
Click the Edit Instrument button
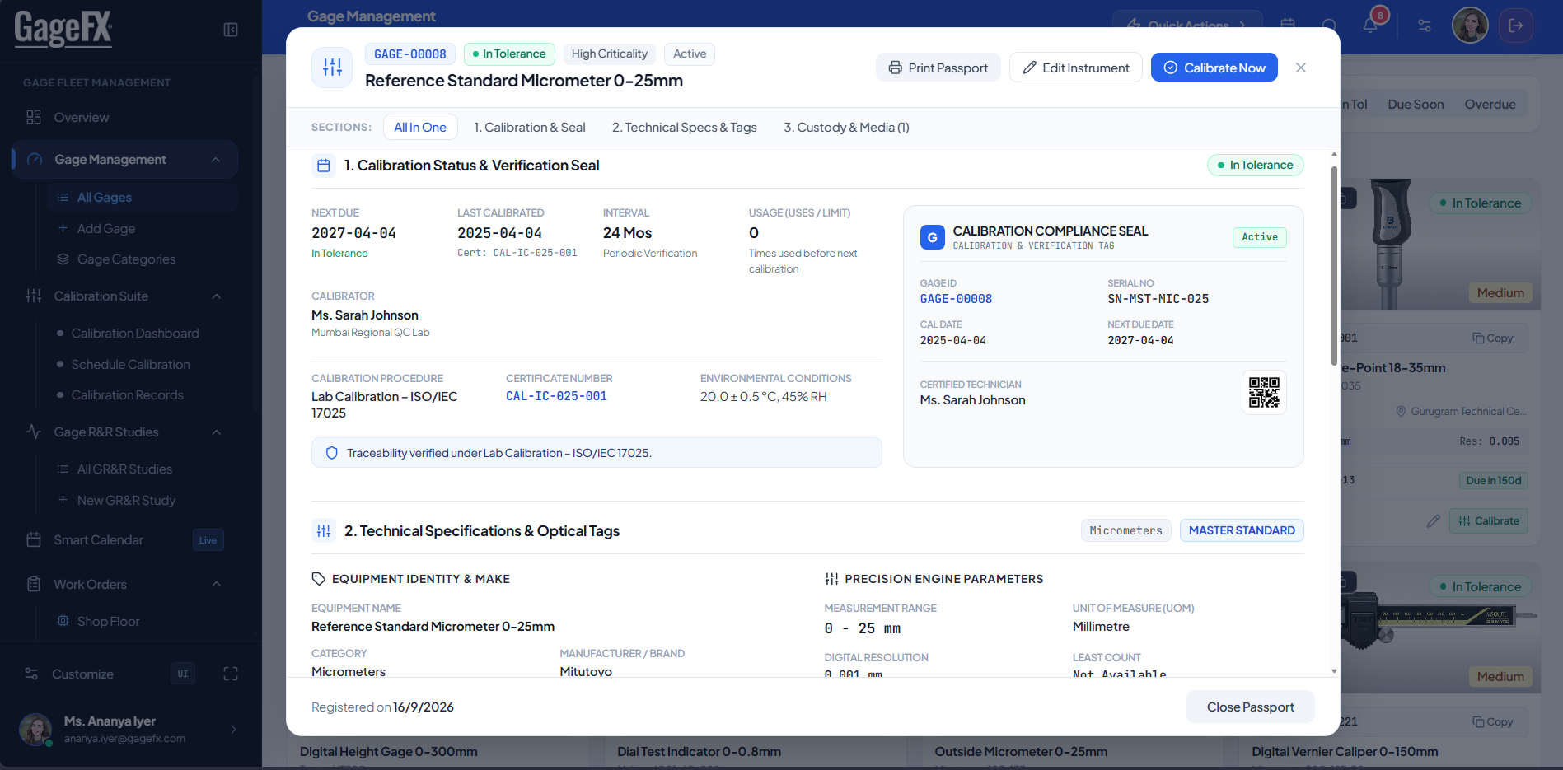pos(1076,68)
